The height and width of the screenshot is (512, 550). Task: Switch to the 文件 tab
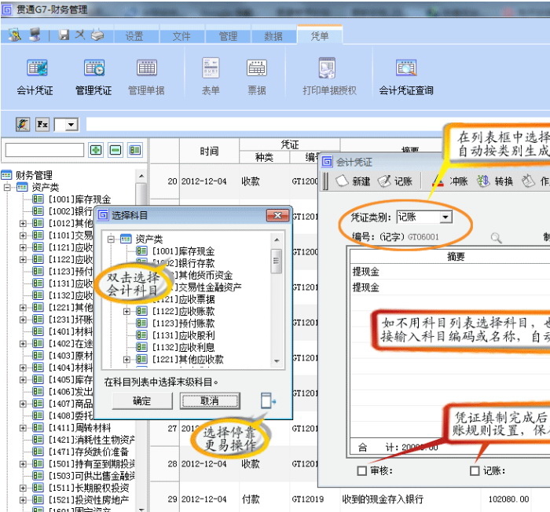point(181,36)
